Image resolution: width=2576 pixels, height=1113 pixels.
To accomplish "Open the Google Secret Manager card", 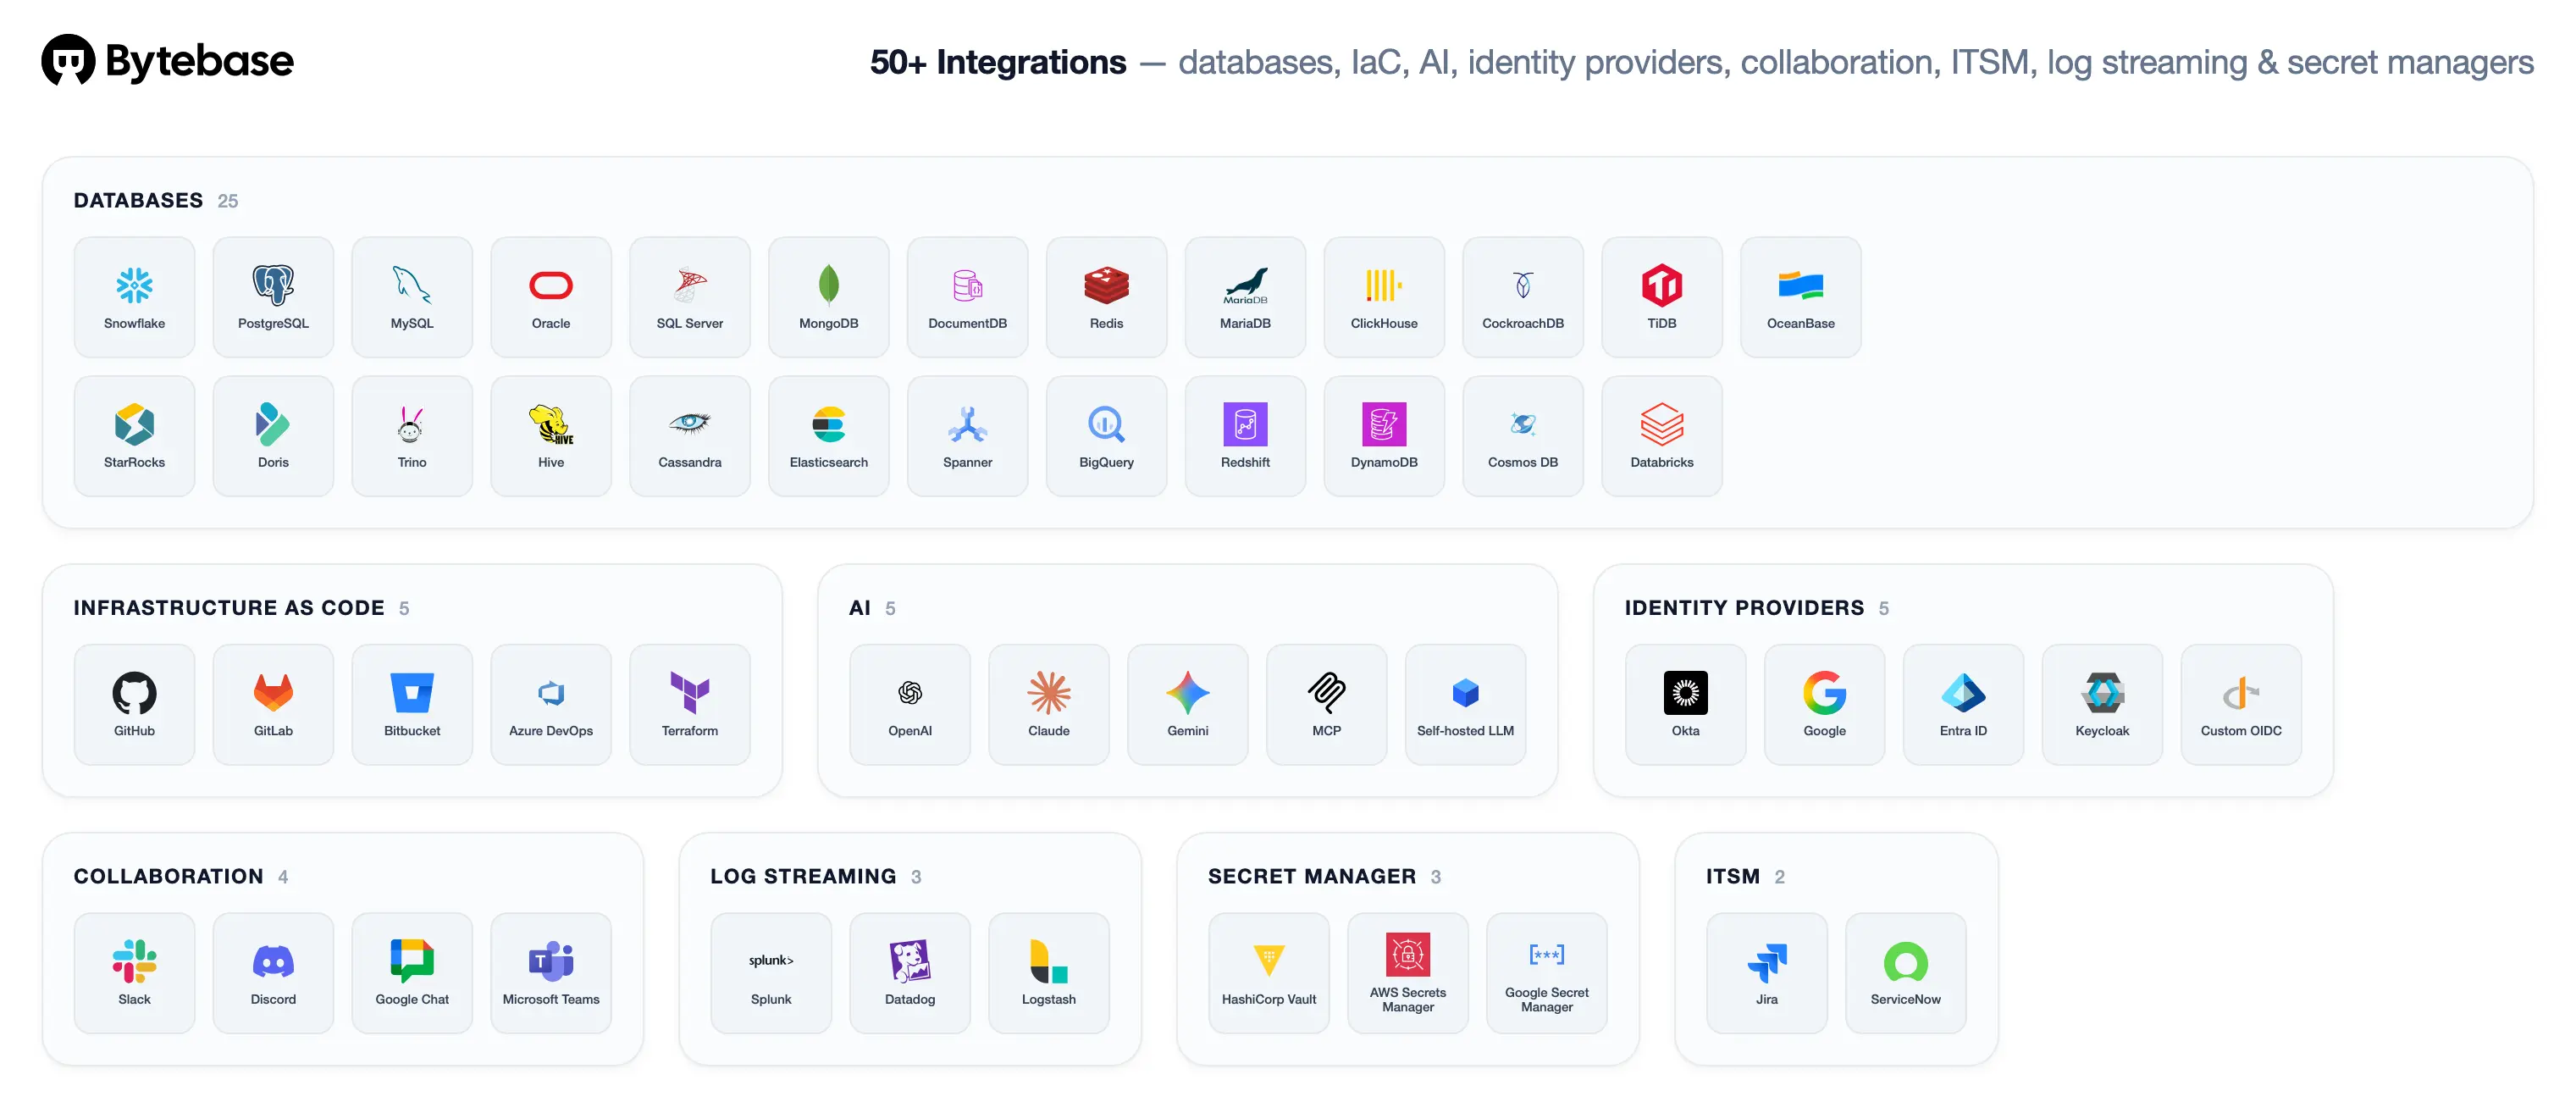I will [1547, 973].
